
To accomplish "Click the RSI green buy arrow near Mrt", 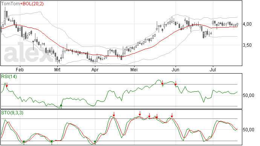I will coord(61,106).
